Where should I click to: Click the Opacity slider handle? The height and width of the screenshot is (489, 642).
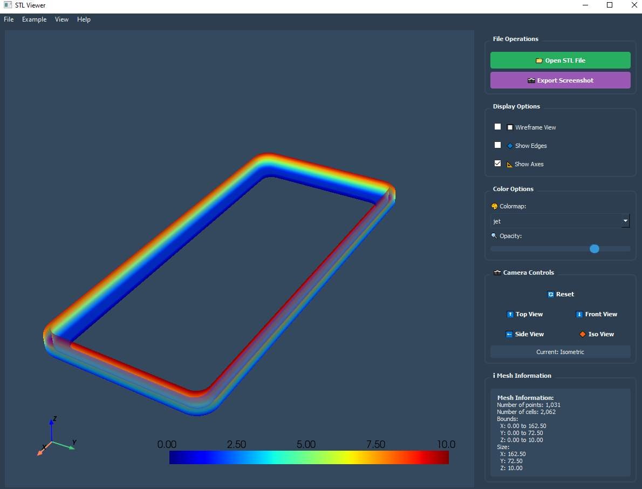[x=594, y=249]
